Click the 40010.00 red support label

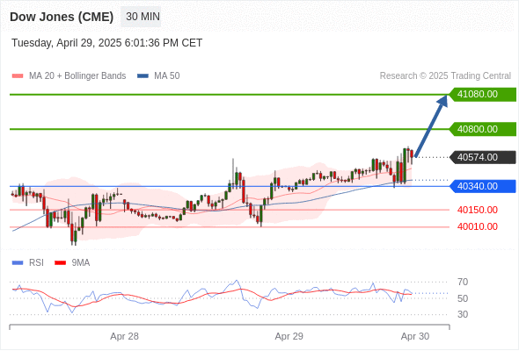(478, 227)
